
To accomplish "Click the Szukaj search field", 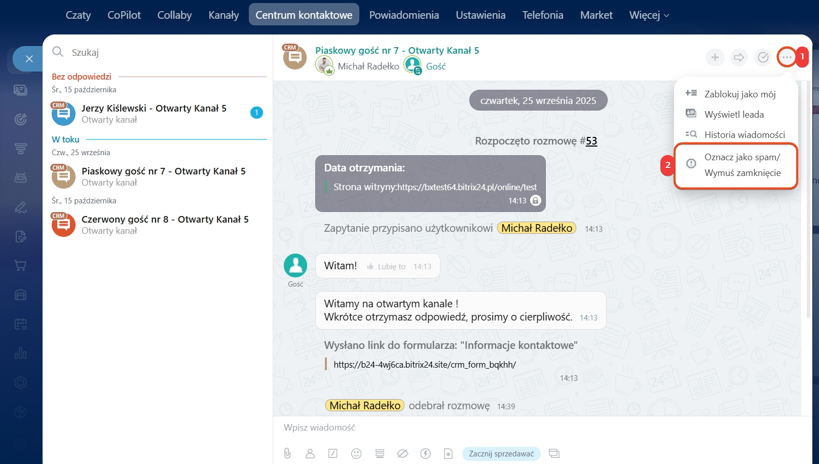I will [162, 52].
